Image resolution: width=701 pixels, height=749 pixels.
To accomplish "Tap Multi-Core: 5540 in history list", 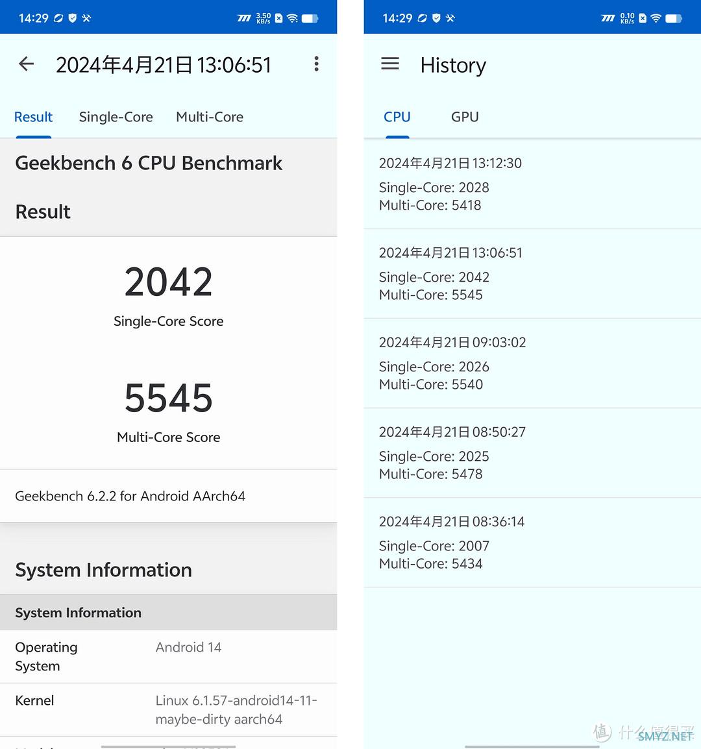I will (x=431, y=384).
